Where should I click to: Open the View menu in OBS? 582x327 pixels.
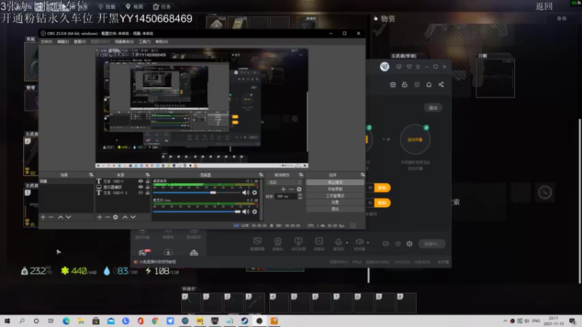point(80,42)
